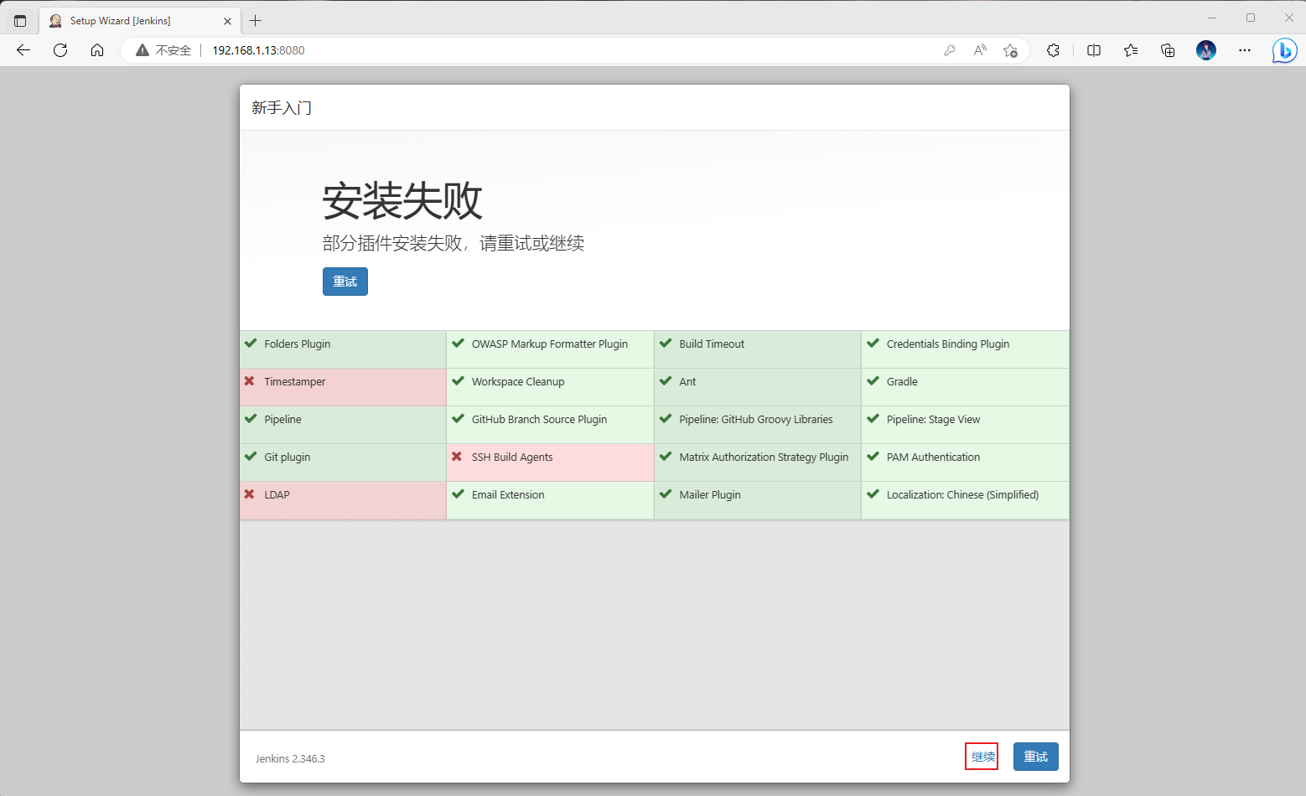Select the 'Folders Plugin' text
The image size is (1306, 796).
pyautogui.click(x=298, y=344)
